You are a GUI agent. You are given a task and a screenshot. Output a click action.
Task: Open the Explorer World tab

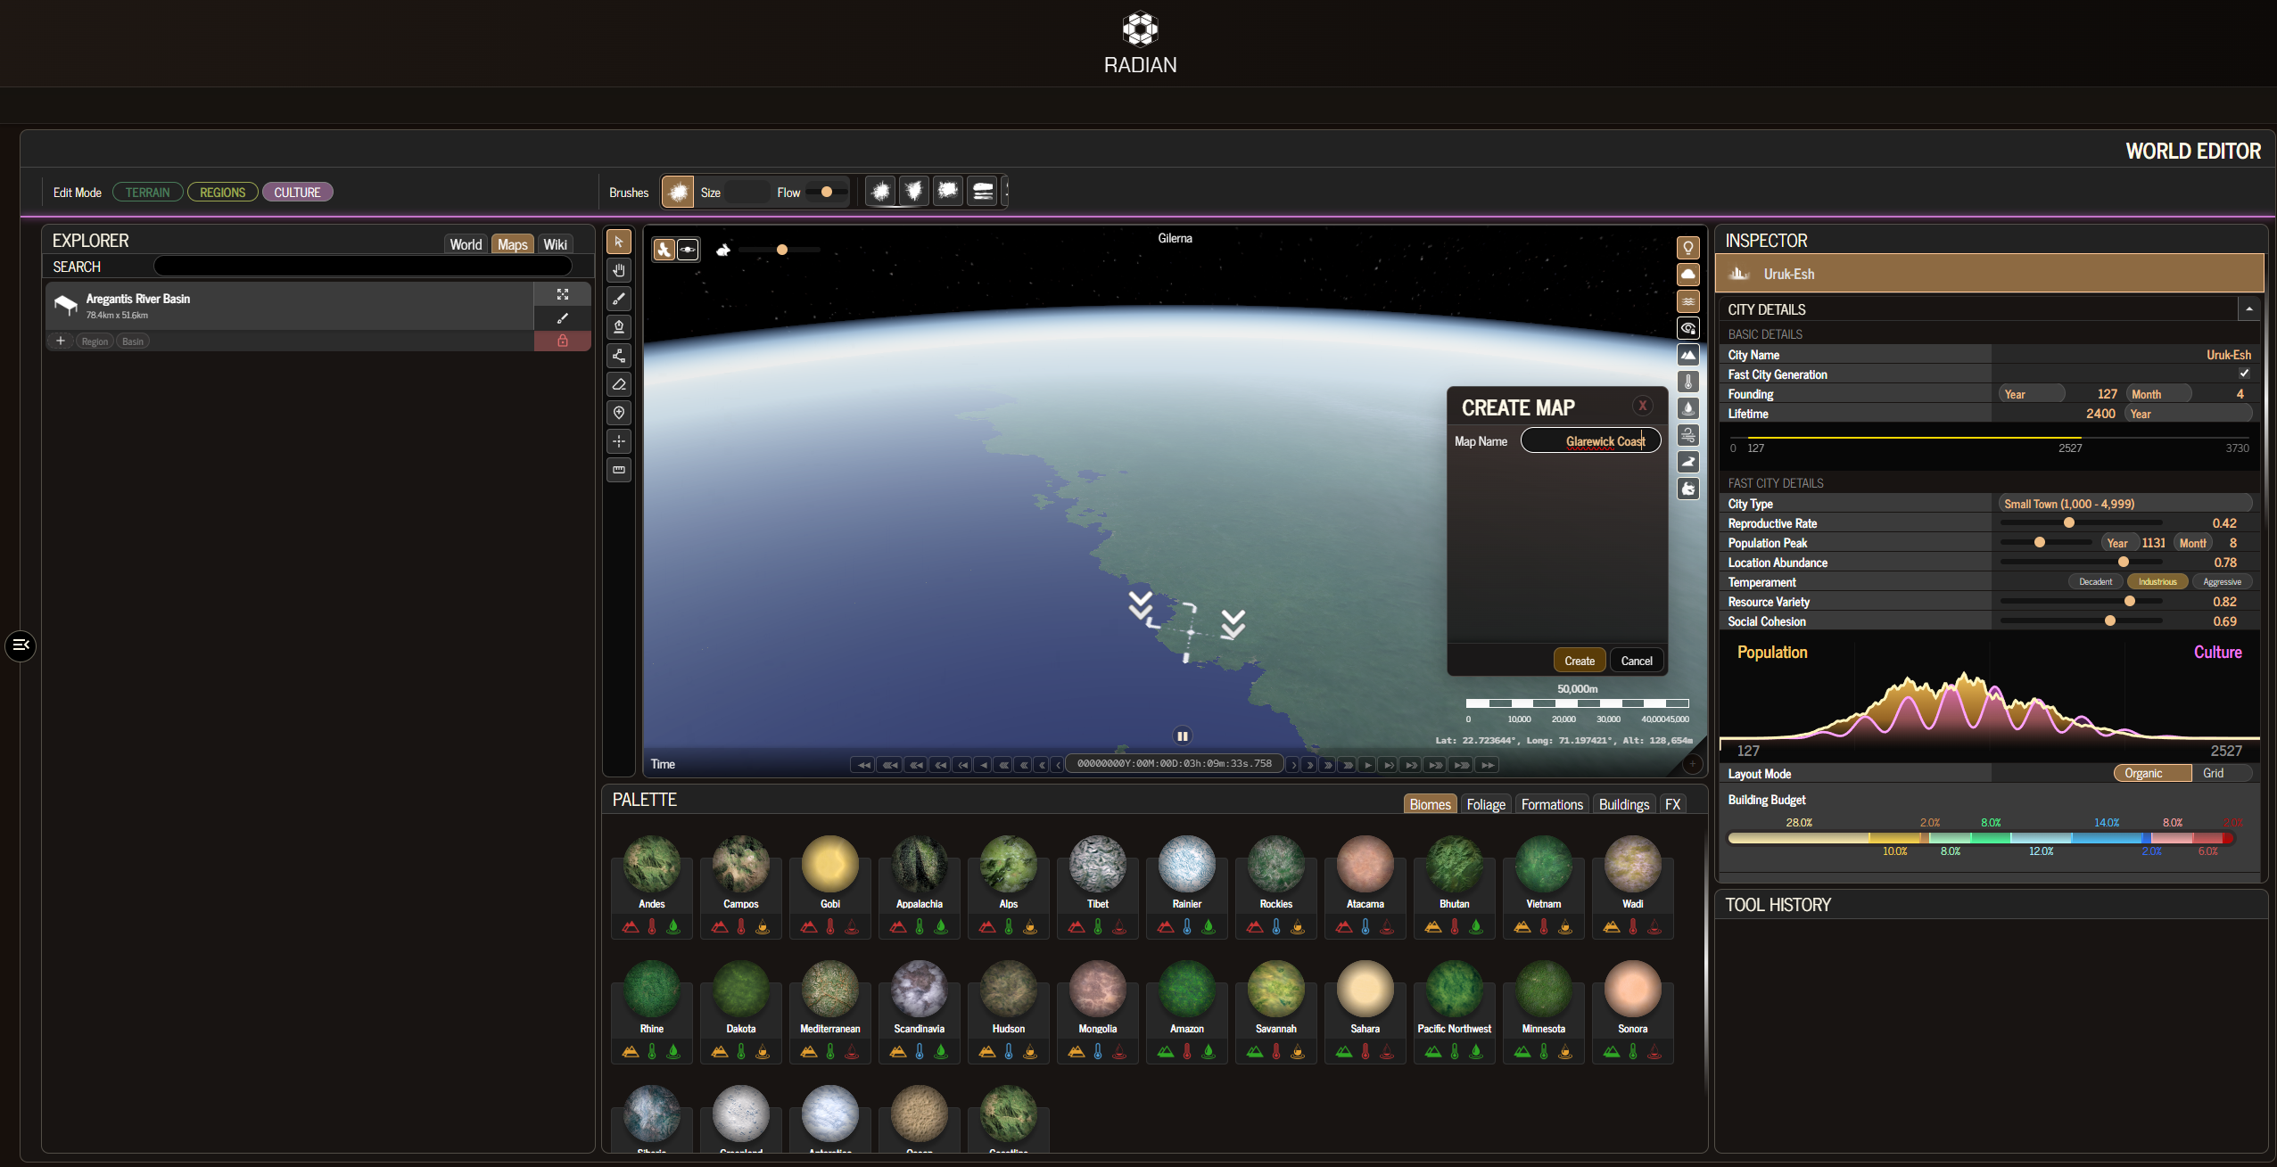466,244
